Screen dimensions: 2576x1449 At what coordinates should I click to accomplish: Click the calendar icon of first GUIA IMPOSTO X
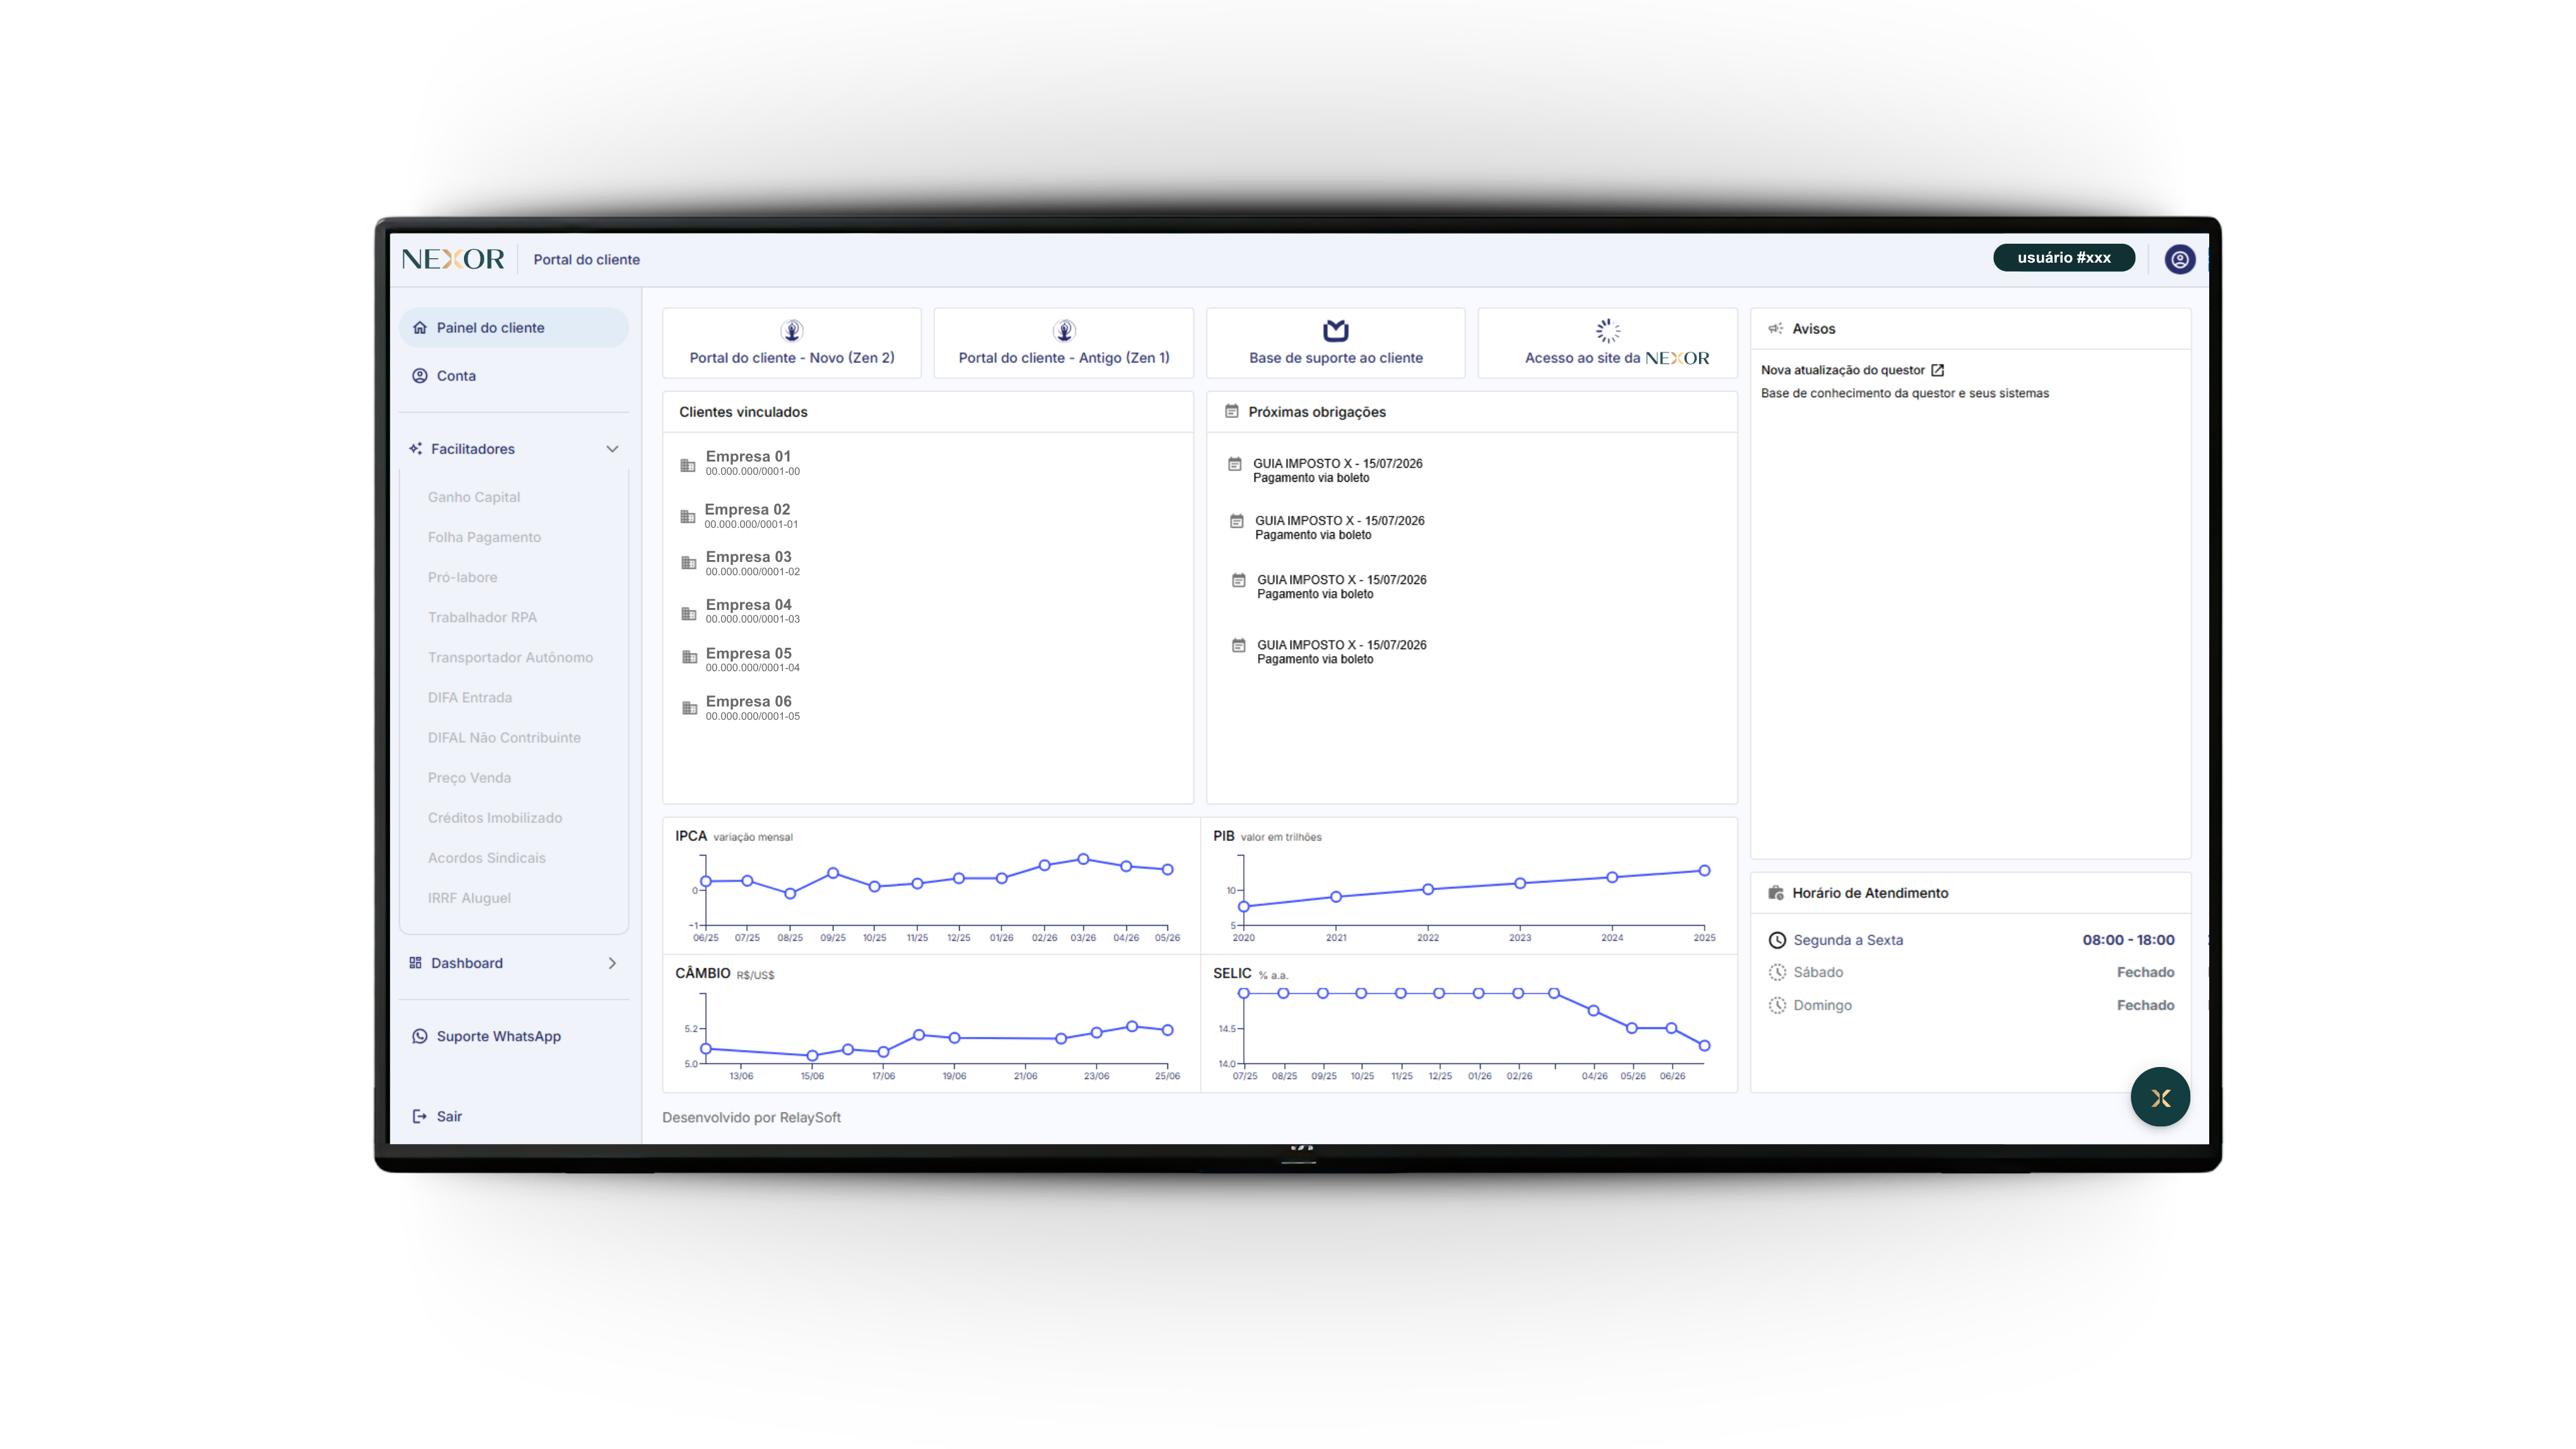(1235, 464)
